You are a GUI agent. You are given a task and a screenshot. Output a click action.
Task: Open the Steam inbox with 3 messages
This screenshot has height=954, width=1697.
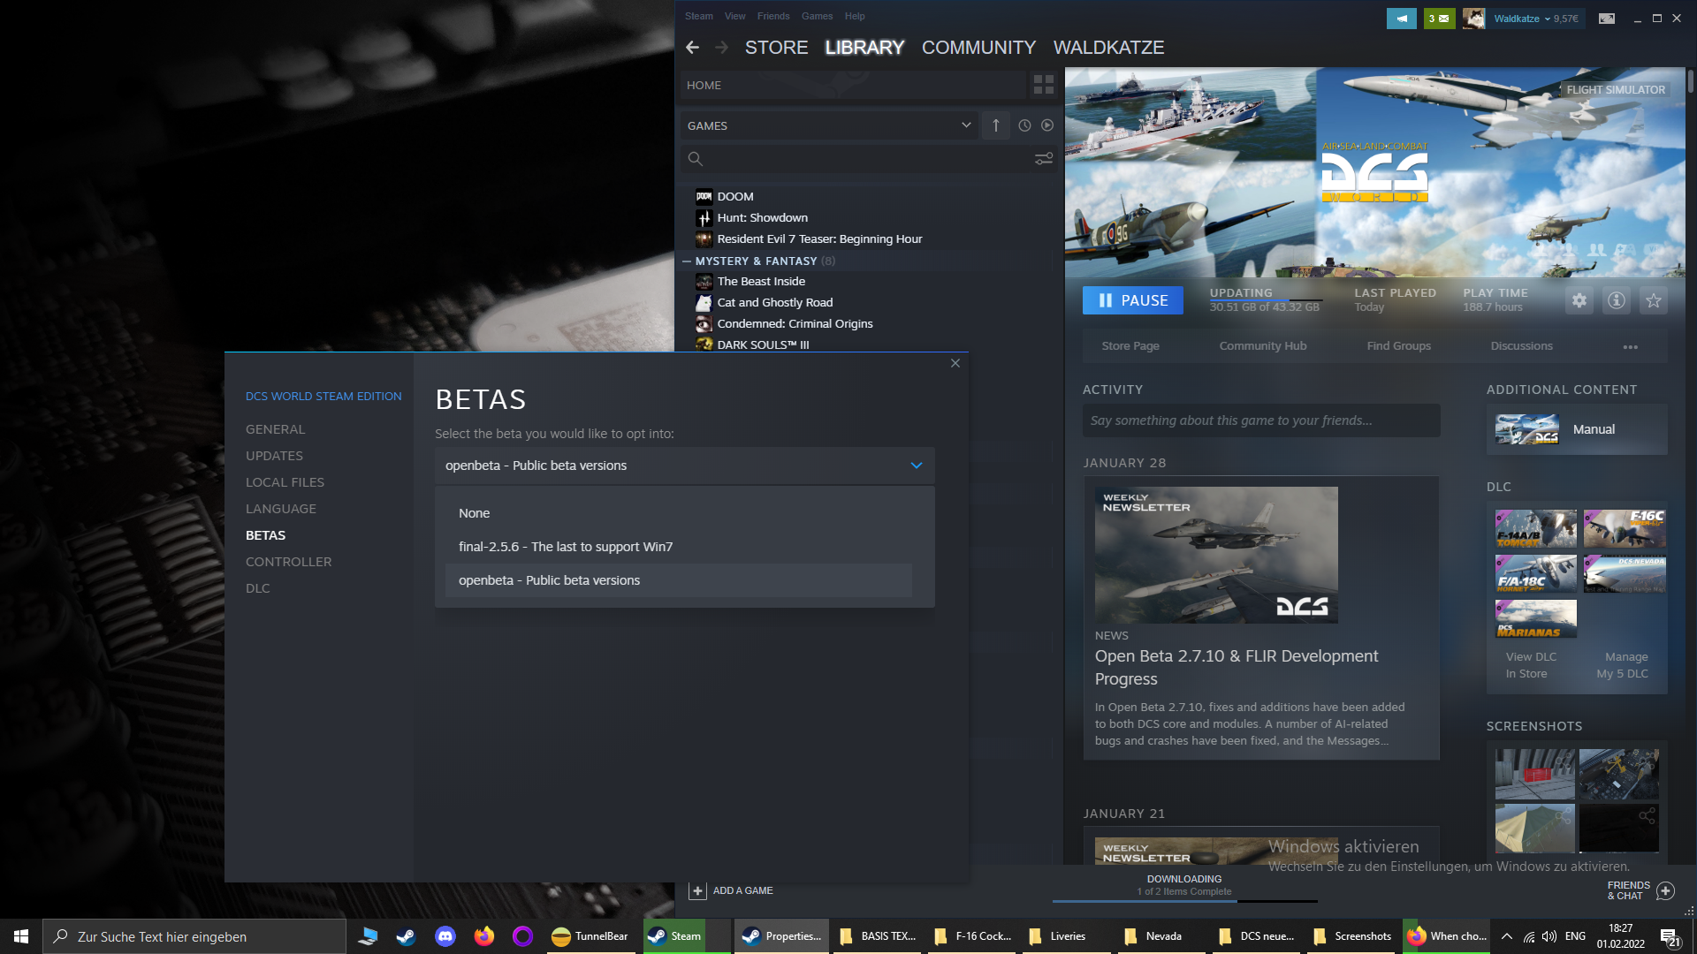point(1440,18)
